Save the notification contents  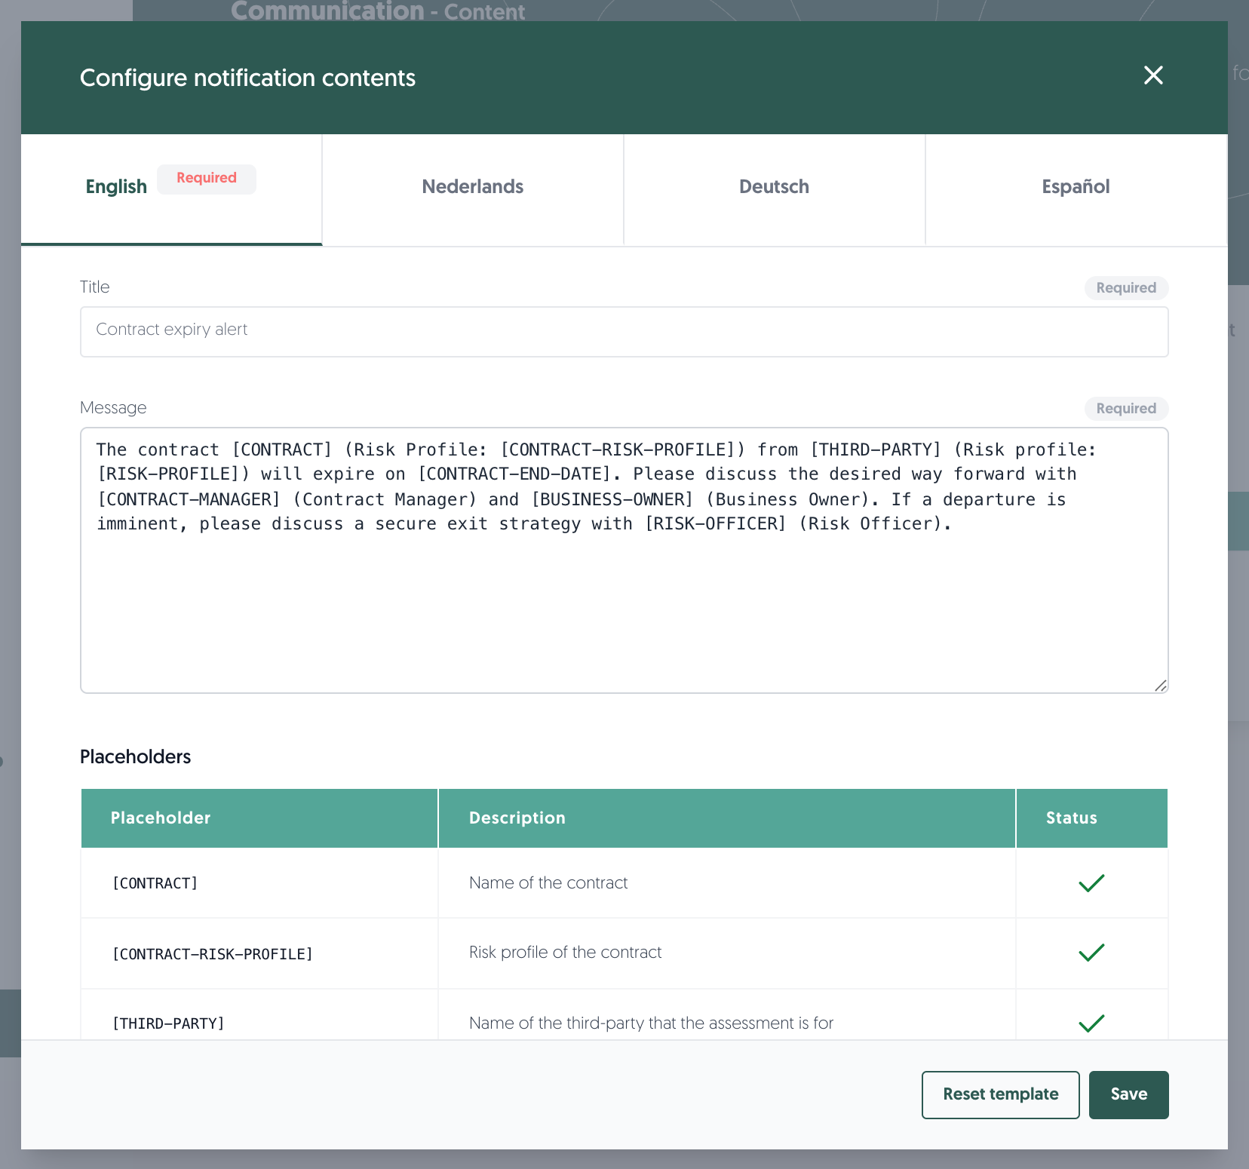tap(1129, 1095)
